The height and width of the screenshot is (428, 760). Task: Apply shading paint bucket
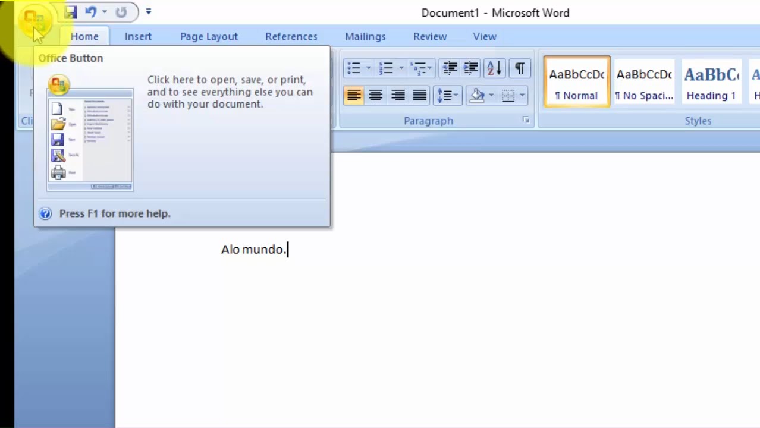(x=476, y=95)
